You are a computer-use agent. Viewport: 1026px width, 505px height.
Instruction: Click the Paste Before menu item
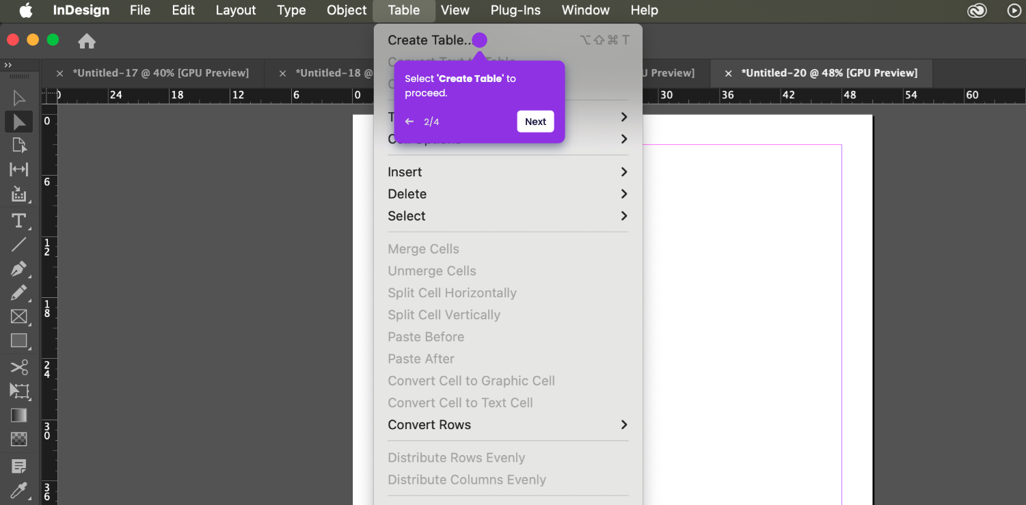pos(508,337)
